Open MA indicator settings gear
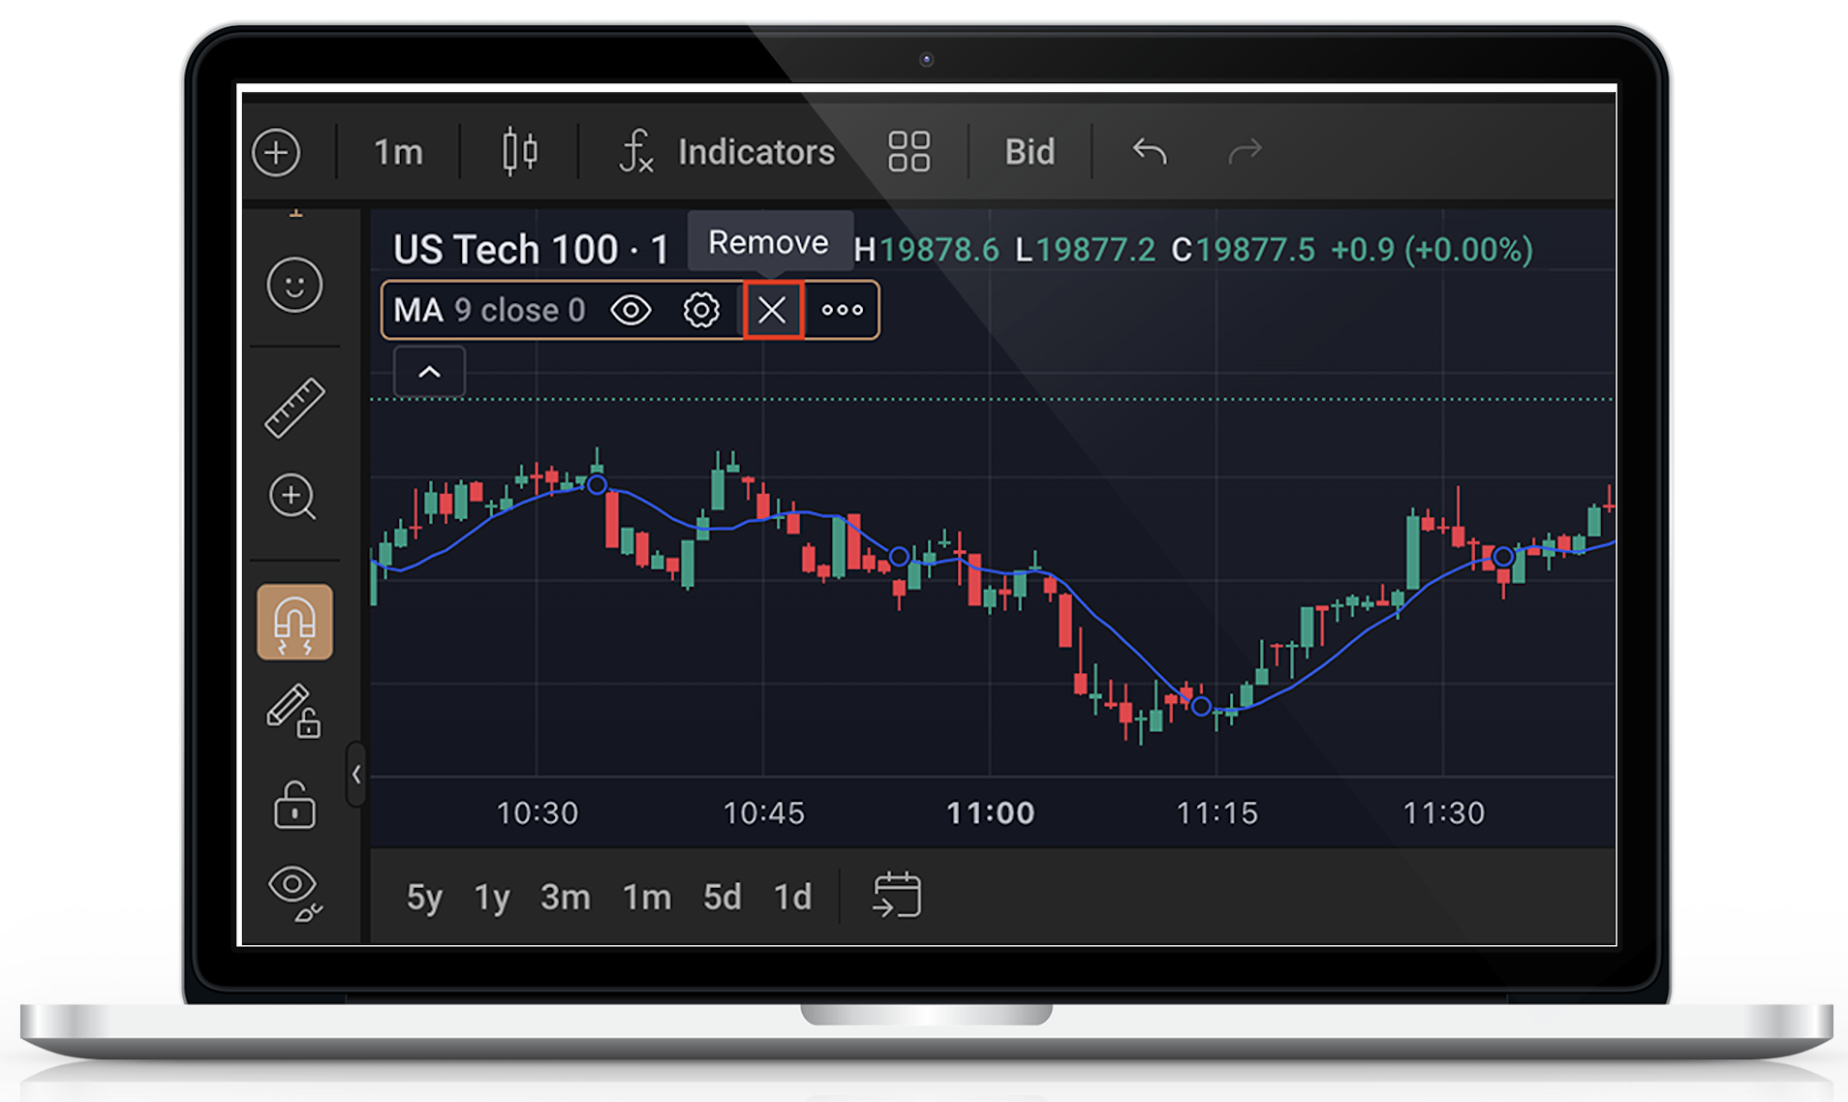 point(701,311)
